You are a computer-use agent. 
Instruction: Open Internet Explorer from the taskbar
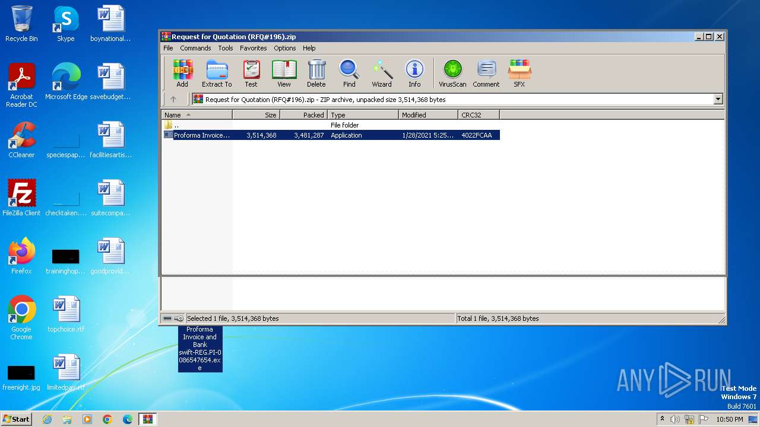[x=47, y=419]
